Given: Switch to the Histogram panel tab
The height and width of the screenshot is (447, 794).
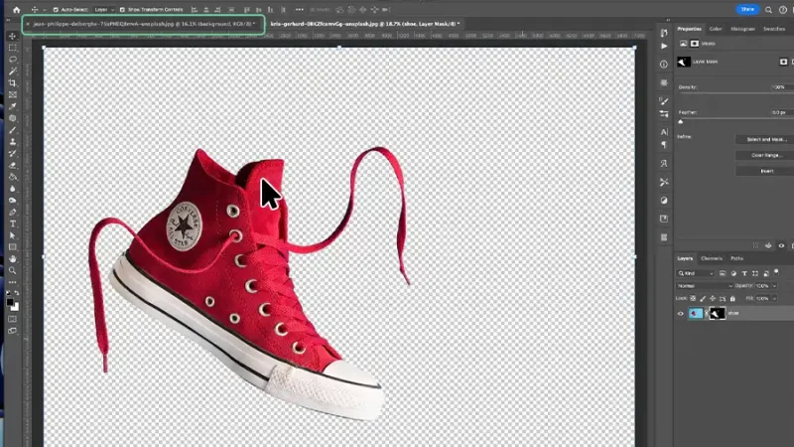Looking at the screenshot, I should click(x=742, y=29).
